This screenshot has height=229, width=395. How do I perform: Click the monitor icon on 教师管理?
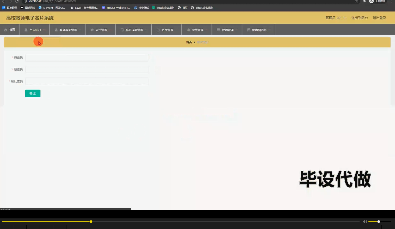(218, 30)
